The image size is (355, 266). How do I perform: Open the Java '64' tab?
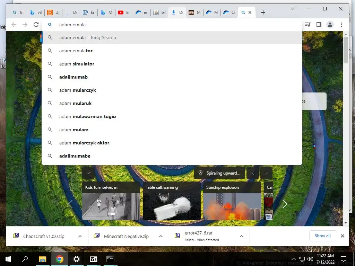(159, 12)
